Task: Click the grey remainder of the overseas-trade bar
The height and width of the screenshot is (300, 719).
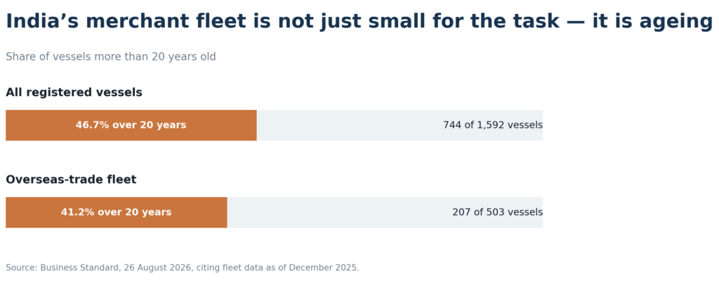Action: 385,212
